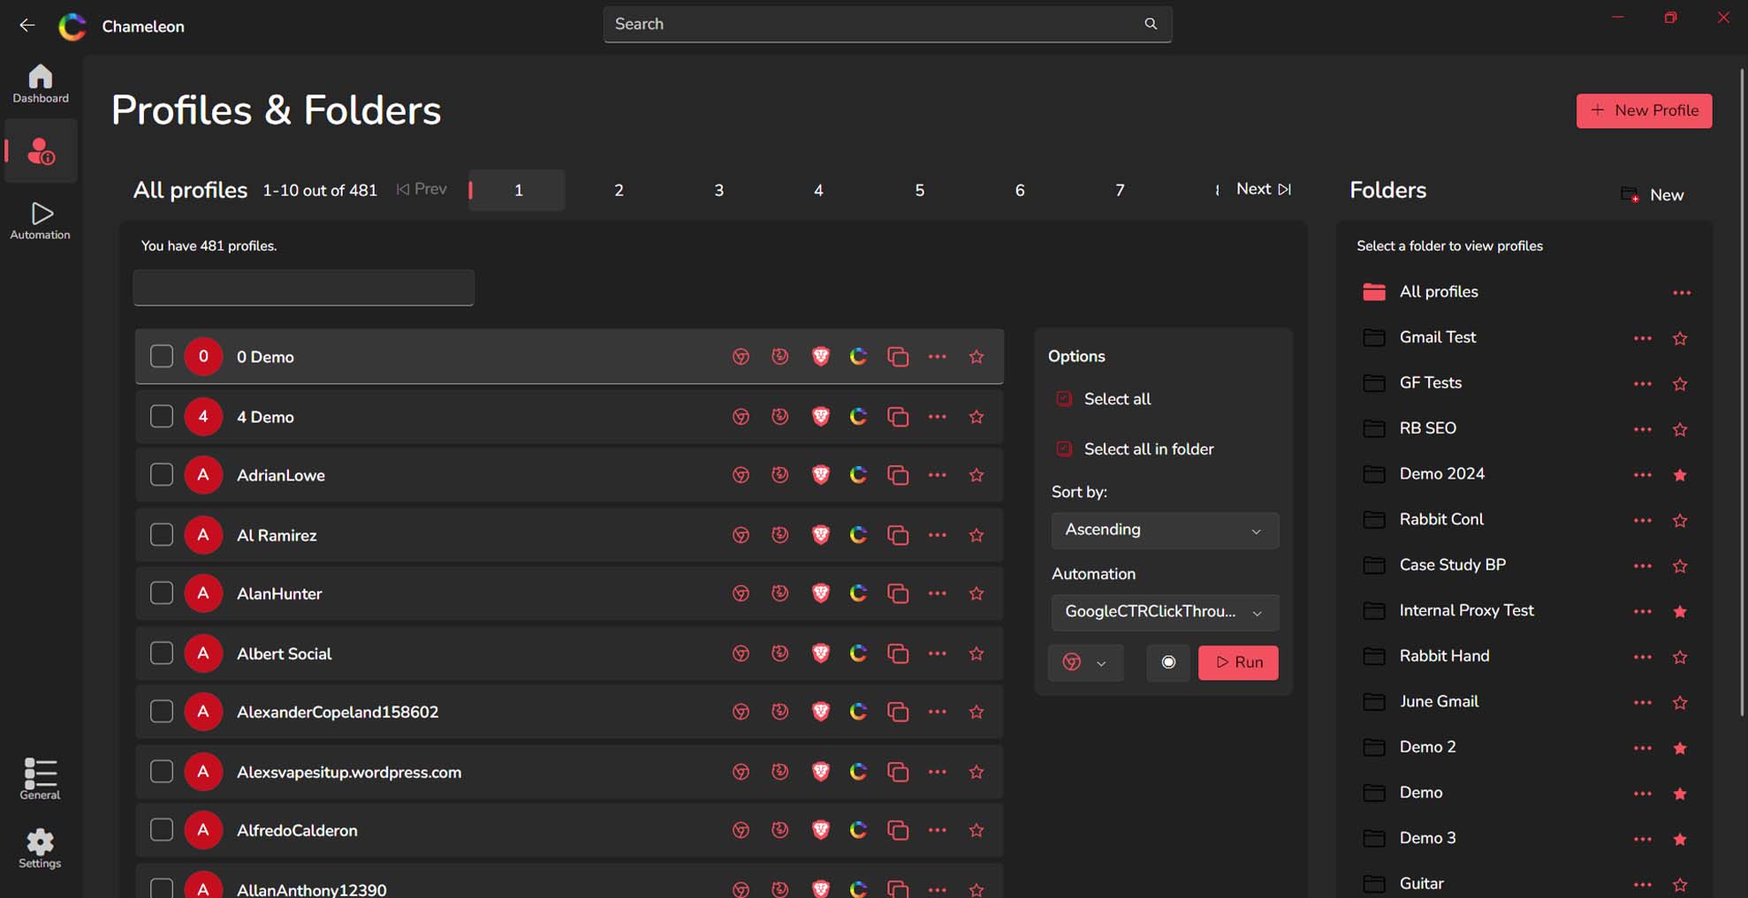The width and height of the screenshot is (1748, 898).
Task: Open the June Gmail folder
Action: (1439, 702)
